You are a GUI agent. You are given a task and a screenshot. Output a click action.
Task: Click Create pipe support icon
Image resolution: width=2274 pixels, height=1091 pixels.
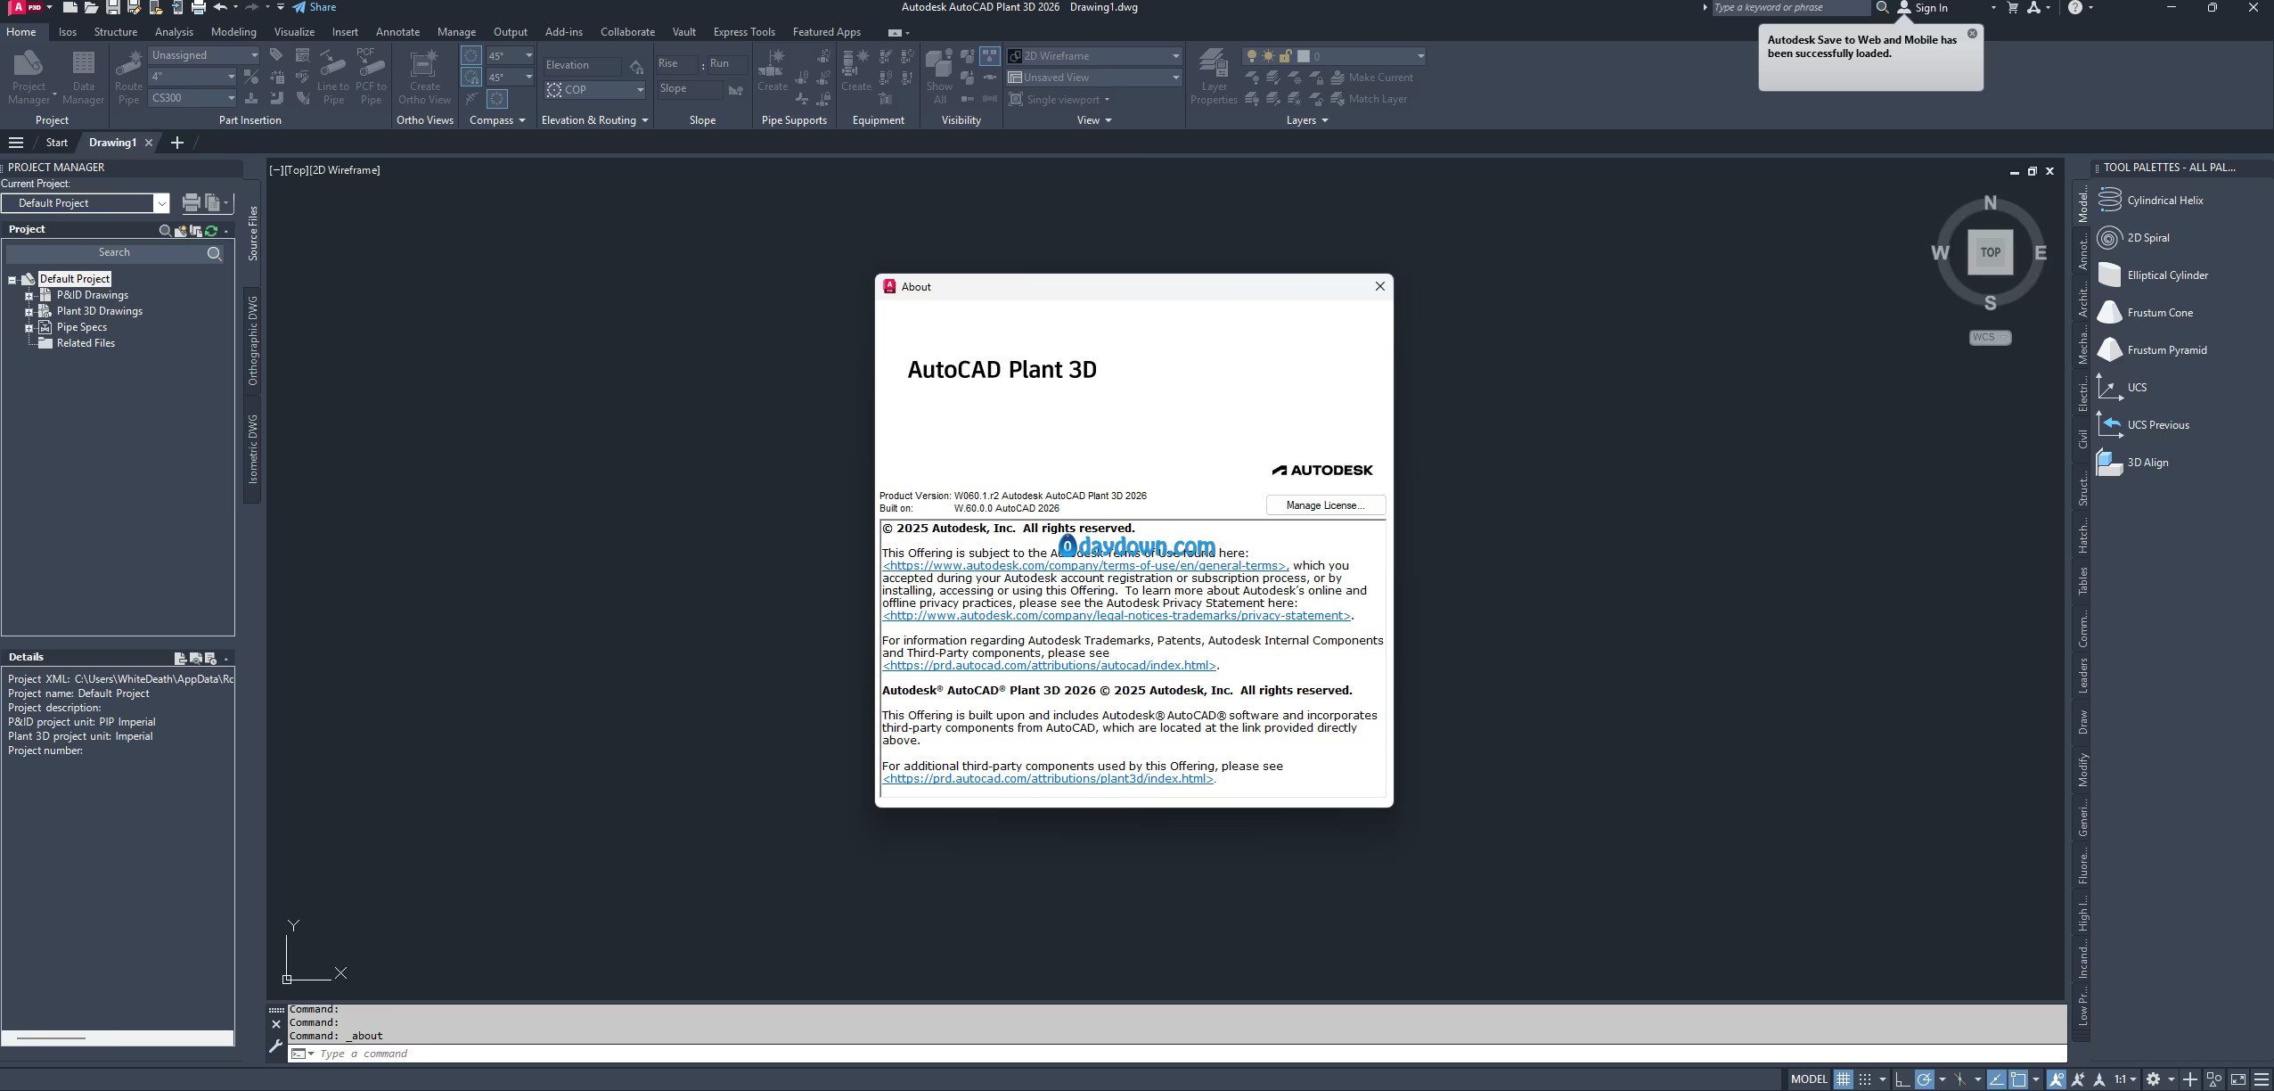tap(772, 70)
